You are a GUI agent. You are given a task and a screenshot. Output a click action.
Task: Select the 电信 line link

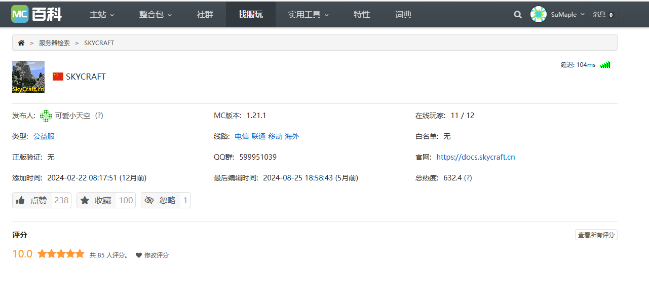pyautogui.click(x=242, y=136)
